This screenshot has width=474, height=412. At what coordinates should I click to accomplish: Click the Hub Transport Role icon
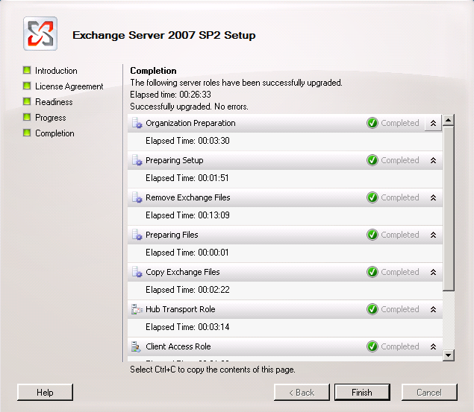pyautogui.click(x=137, y=309)
